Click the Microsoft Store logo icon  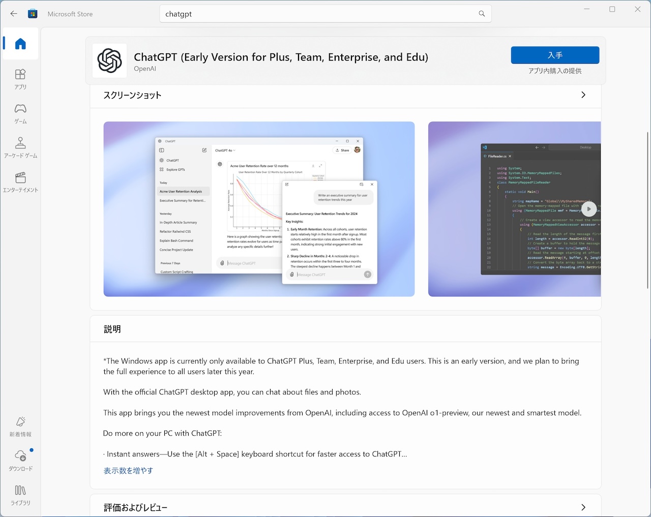pyautogui.click(x=33, y=14)
